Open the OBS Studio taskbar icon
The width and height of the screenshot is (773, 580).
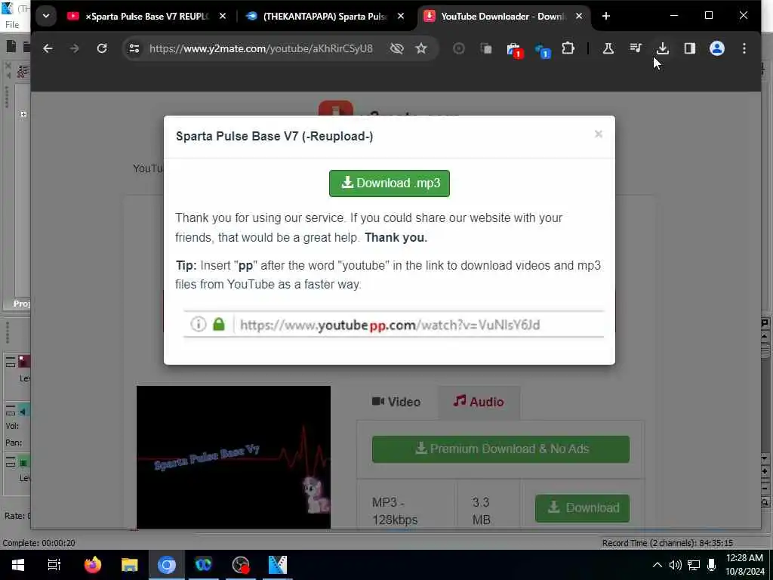241,565
